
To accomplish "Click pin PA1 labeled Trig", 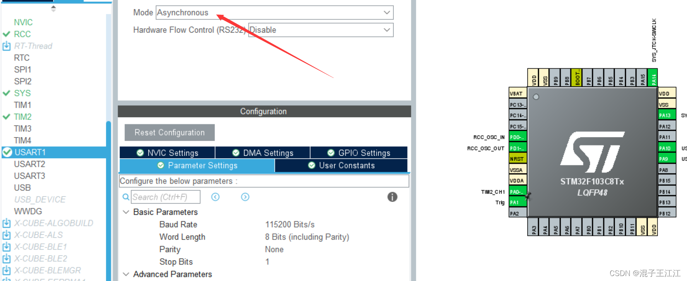I will pyautogui.click(x=518, y=202).
